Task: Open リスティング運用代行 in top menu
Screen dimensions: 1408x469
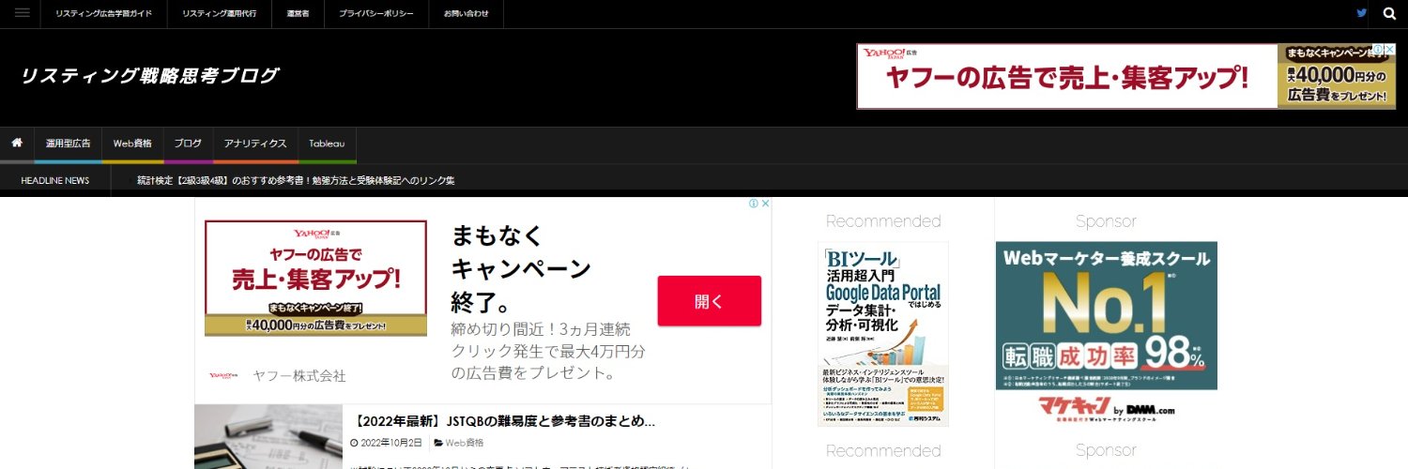Action: pos(220,14)
